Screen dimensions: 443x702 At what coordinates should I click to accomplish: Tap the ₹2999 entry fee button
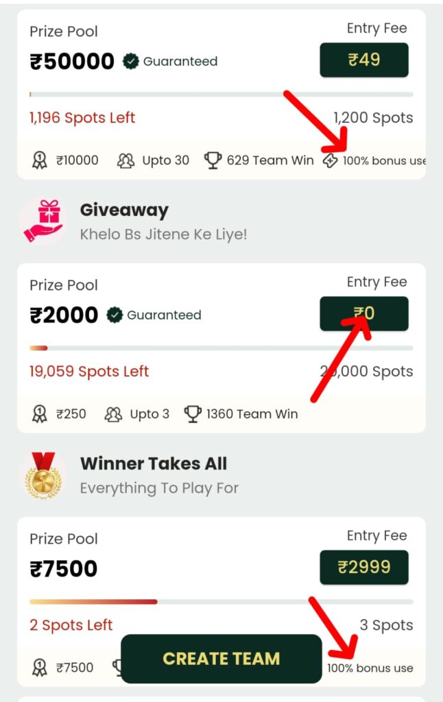[363, 567]
